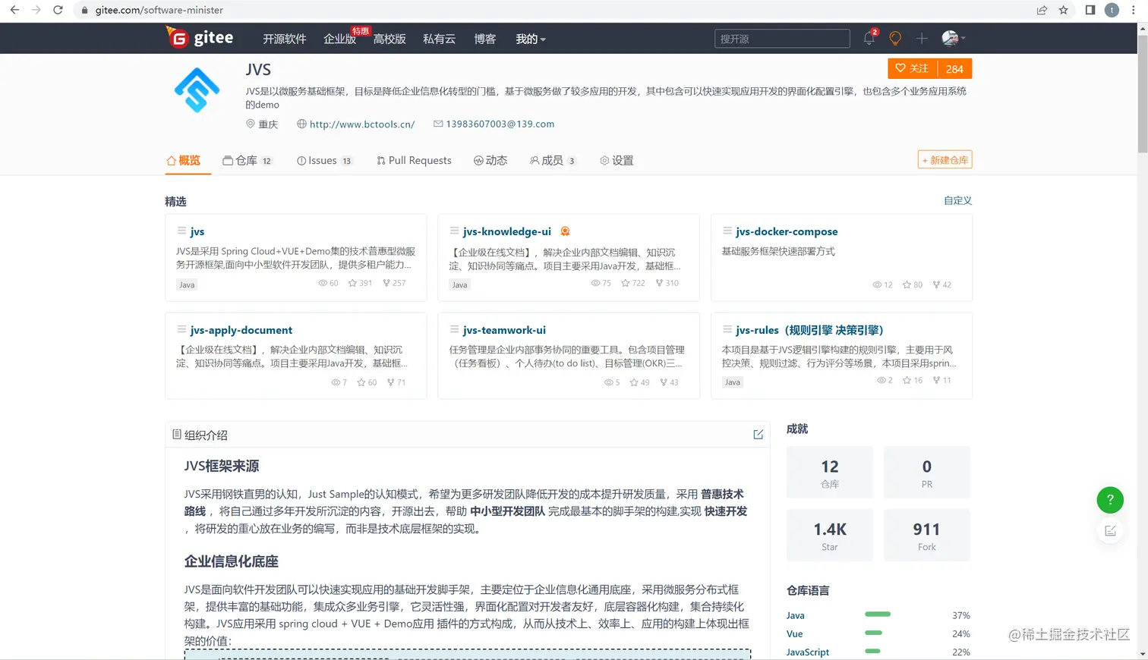Click the 自定义 link

[x=957, y=200]
